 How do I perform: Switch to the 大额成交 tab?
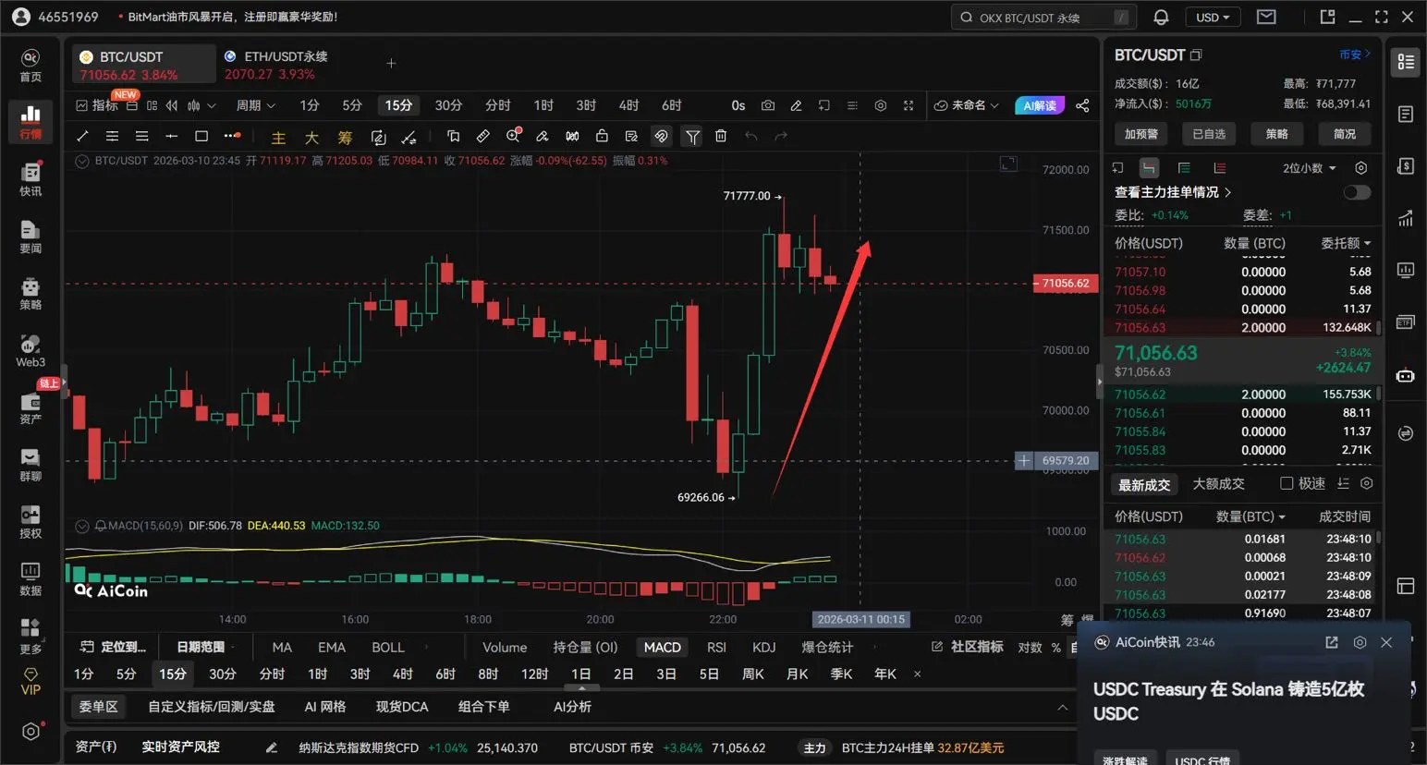coord(1218,483)
